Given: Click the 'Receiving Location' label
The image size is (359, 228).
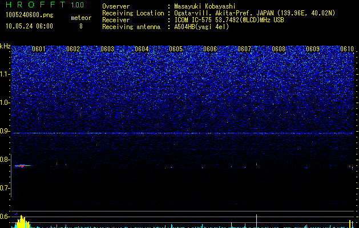Looking at the screenshot, I should (133, 13).
